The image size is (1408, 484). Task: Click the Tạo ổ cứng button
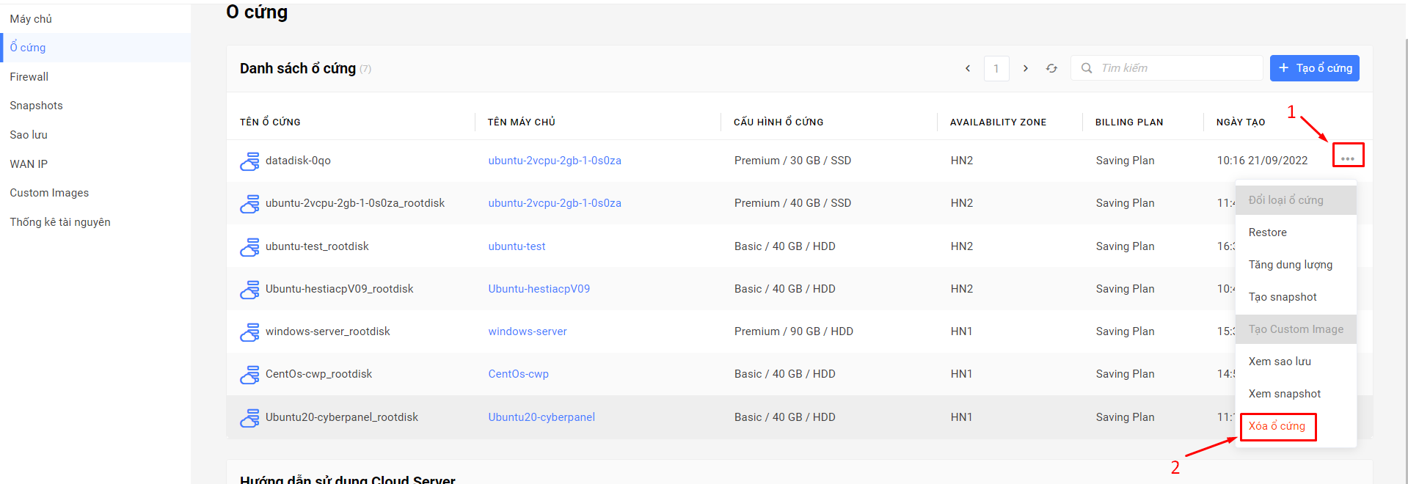1315,68
